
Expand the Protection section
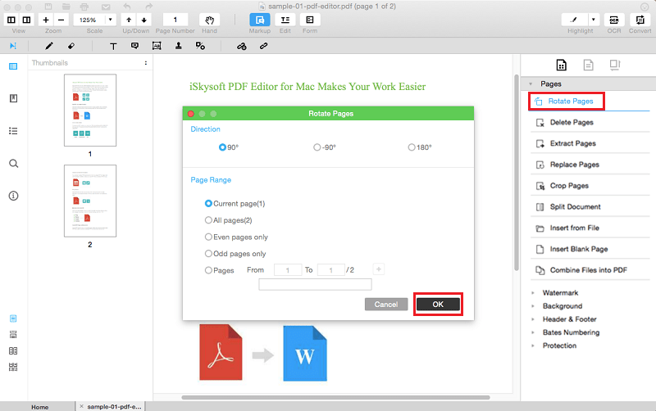(533, 346)
